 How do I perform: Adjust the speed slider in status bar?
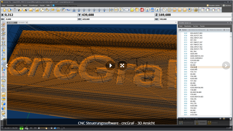click(46, 128)
